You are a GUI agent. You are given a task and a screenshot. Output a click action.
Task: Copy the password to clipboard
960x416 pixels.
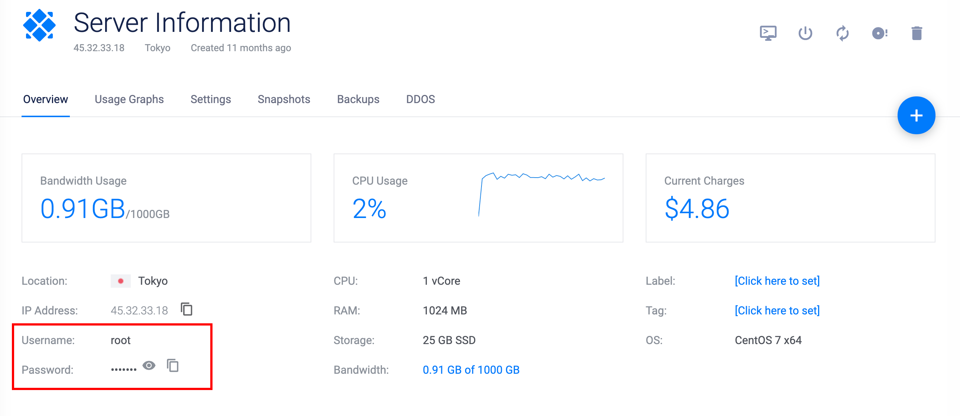(172, 366)
